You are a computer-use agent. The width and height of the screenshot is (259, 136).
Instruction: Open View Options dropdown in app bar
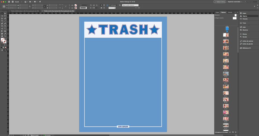pos(26,2)
